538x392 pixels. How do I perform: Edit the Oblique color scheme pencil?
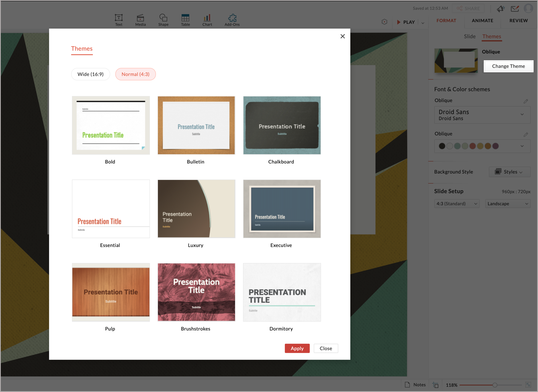coord(526,134)
